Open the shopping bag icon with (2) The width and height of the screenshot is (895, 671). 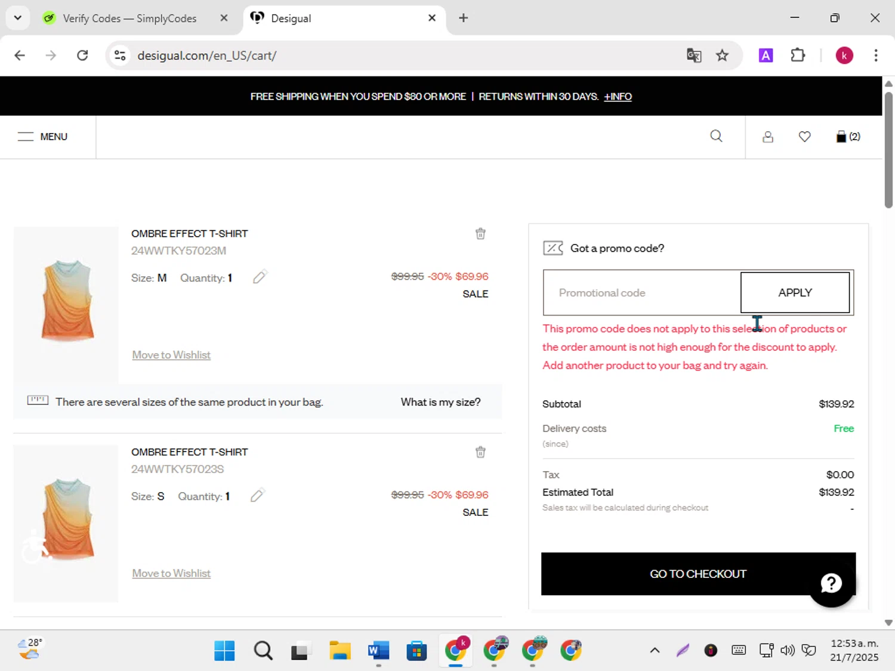point(848,137)
